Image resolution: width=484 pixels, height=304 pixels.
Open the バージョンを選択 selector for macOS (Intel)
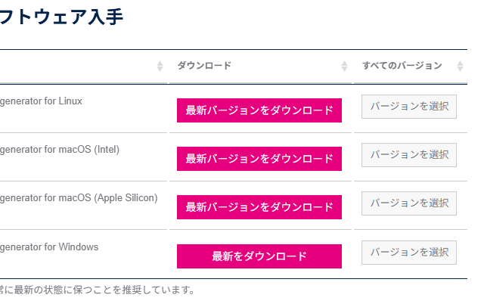409,155
